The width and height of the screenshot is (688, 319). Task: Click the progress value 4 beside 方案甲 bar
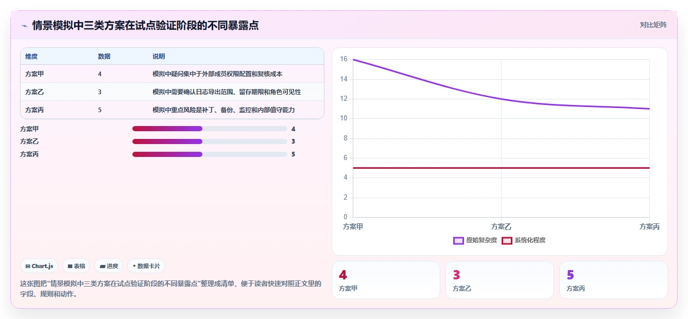tap(293, 129)
